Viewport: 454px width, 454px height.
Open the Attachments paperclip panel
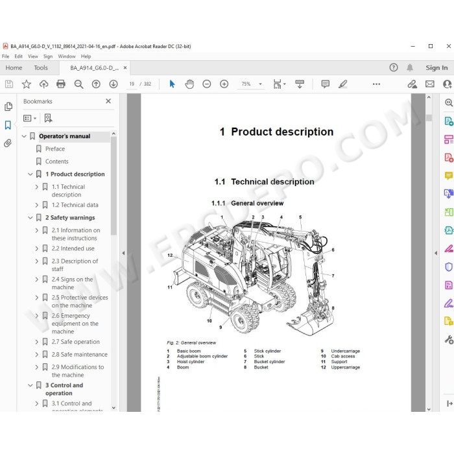[8, 143]
